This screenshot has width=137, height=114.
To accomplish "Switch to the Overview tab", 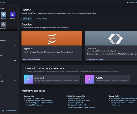I will (27, 19).
